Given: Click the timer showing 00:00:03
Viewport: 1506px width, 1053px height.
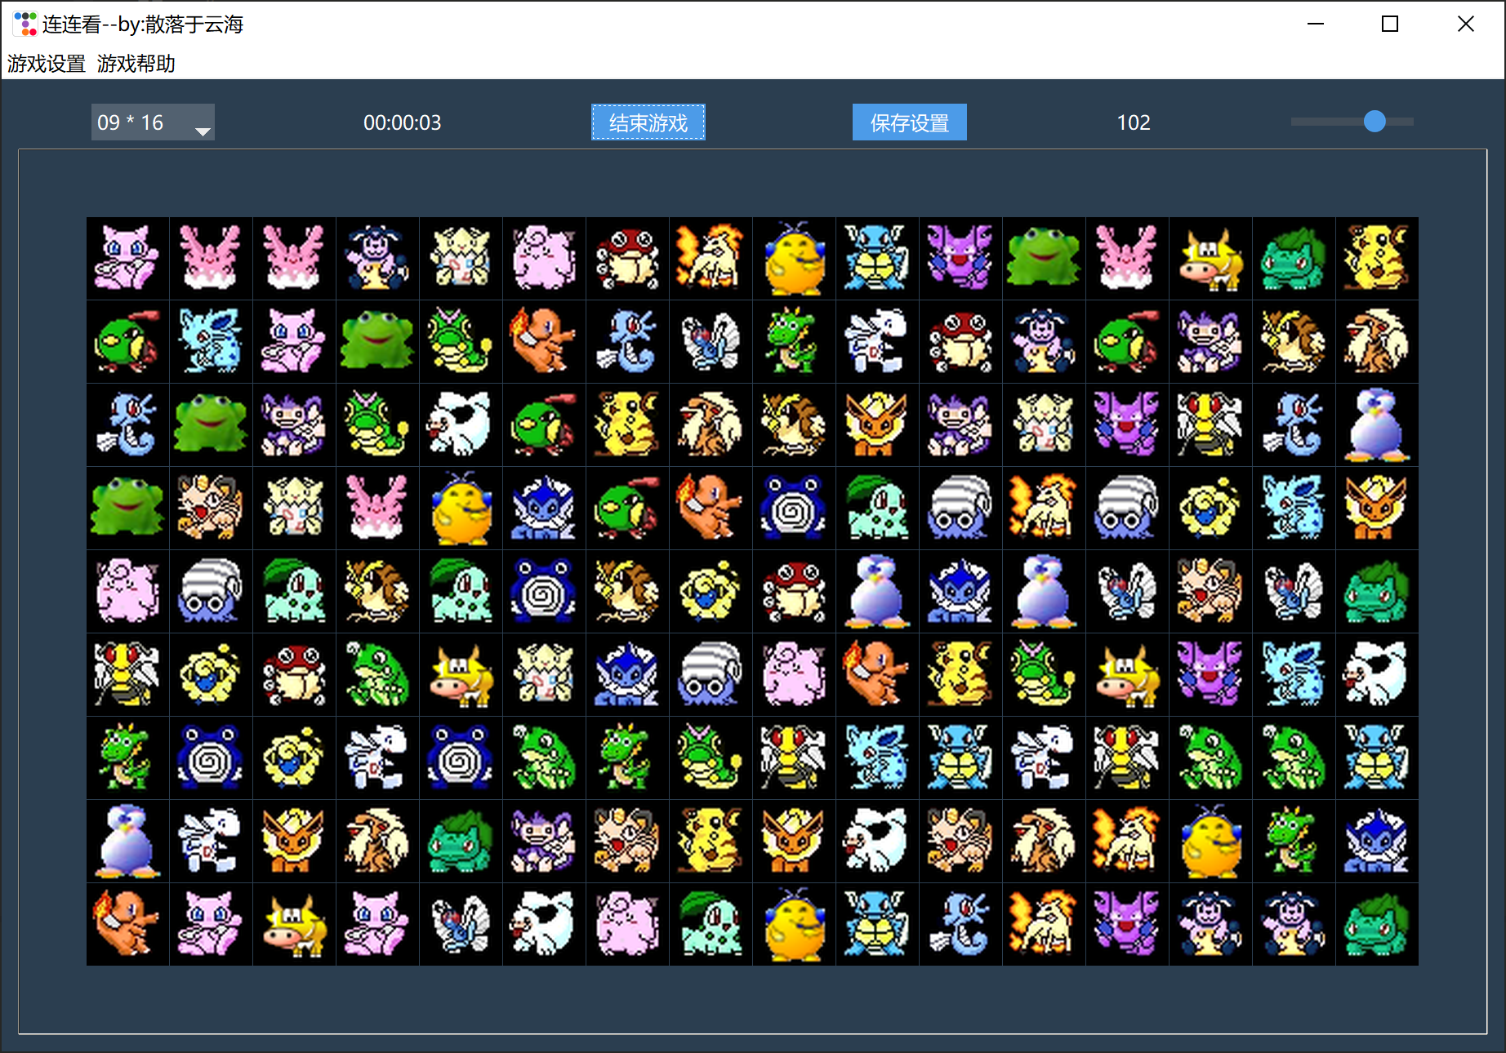Looking at the screenshot, I should 403,122.
